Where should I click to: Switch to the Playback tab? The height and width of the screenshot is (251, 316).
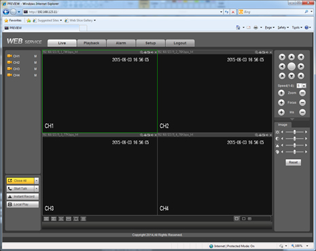(92, 43)
